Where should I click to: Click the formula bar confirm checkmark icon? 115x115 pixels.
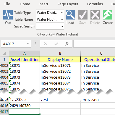[56, 44]
